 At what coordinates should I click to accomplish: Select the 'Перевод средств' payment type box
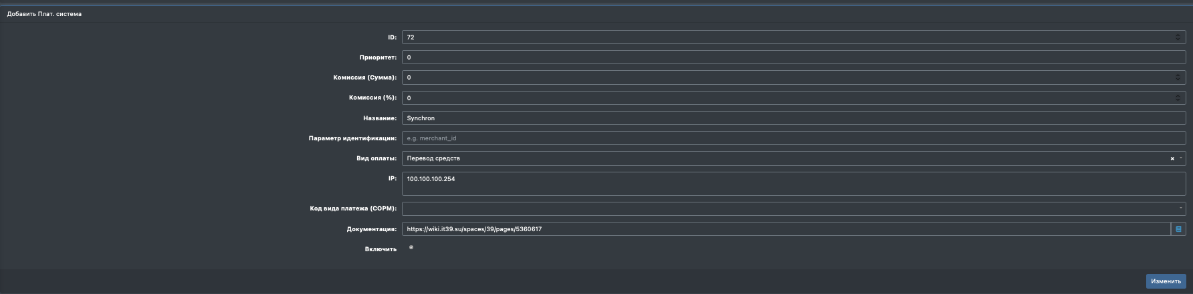[782, 158]
